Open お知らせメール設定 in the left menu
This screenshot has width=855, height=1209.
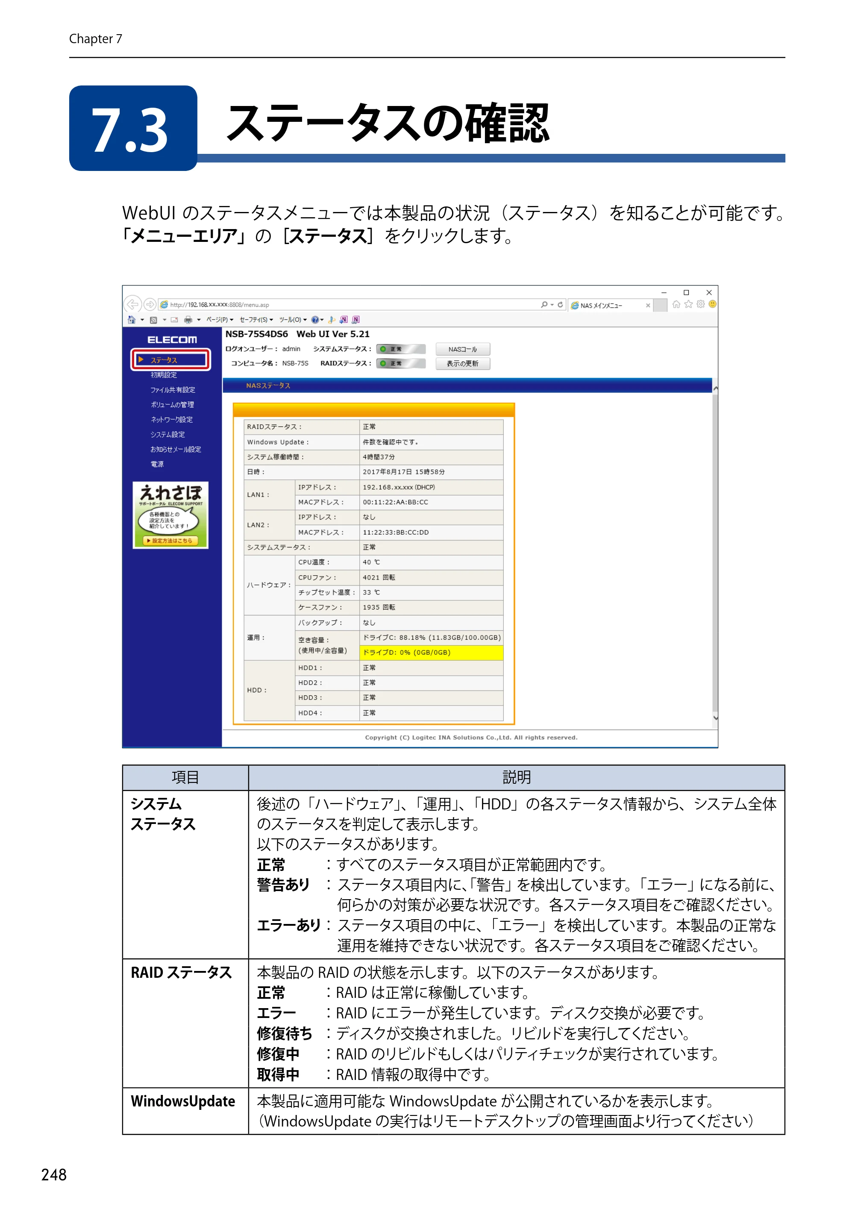click(x=176, y=449)
